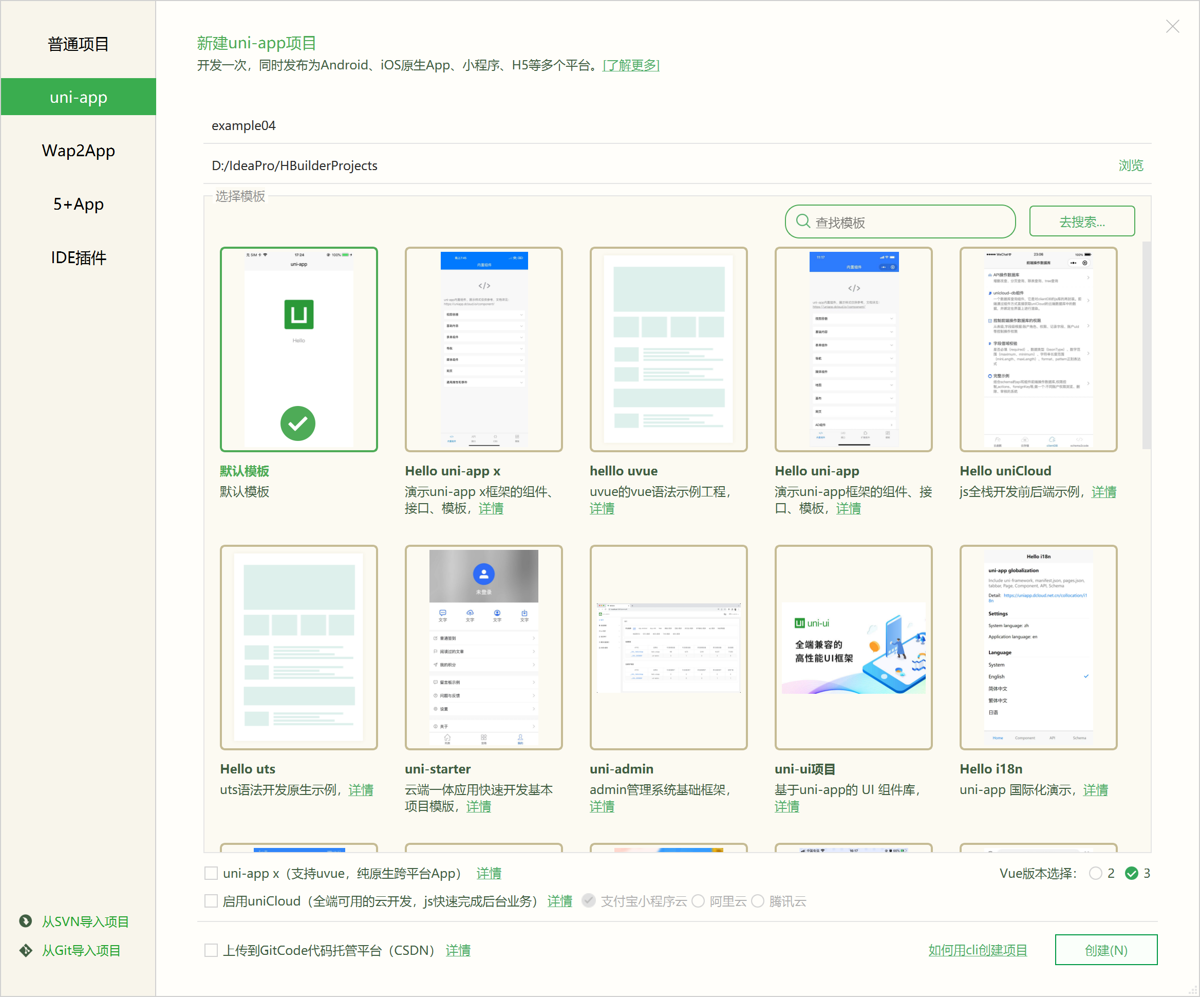
Task: Select Vue version 2 radio button
Action: [1095, 873]
